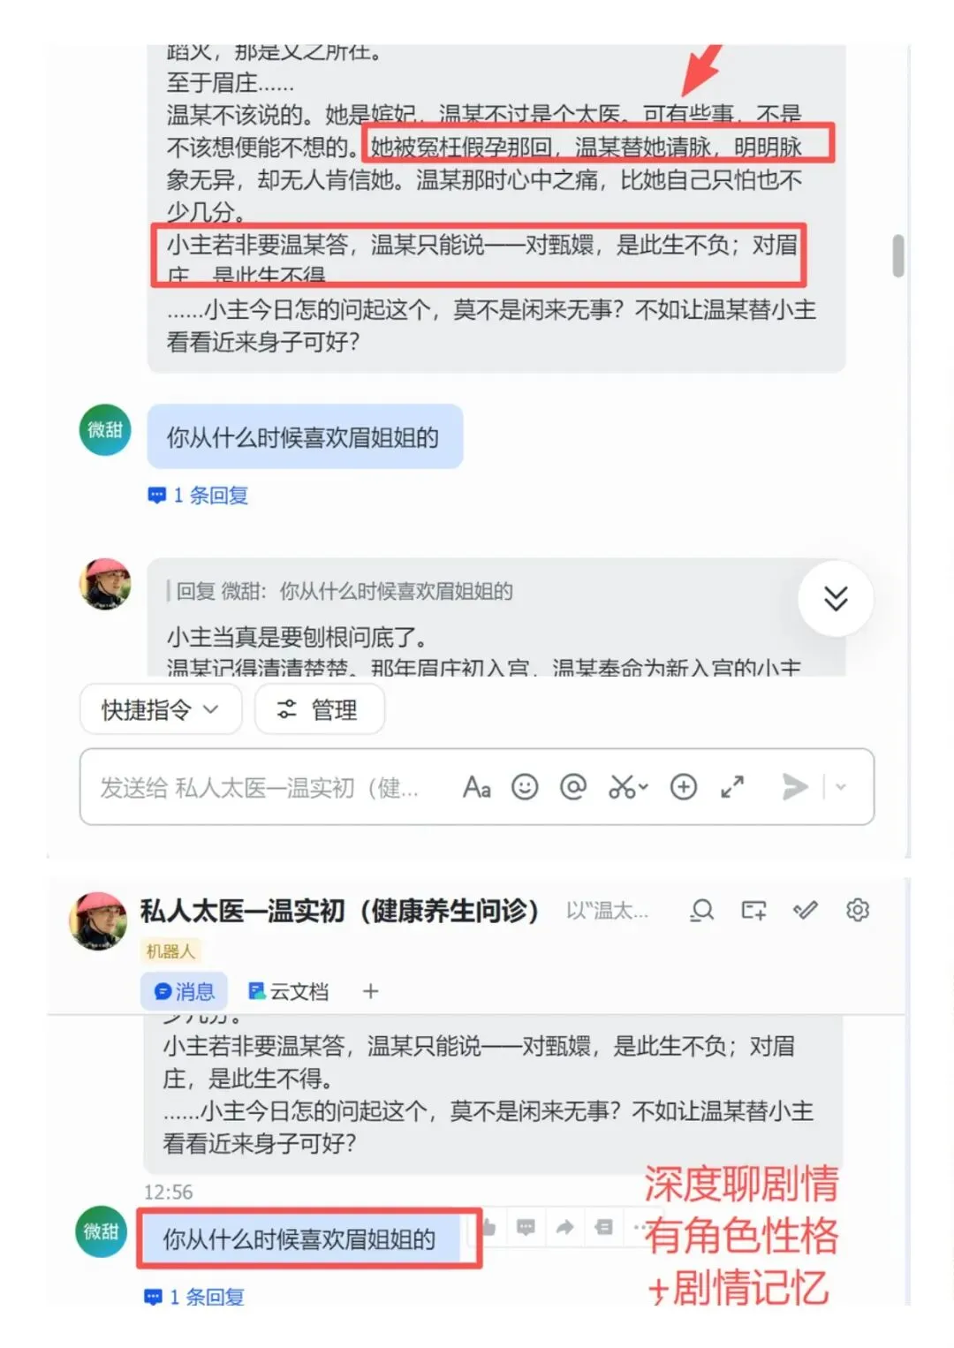Select the 消息 tab
The width and height of the screenshot is (954, 1348).
tap(184, 991)
